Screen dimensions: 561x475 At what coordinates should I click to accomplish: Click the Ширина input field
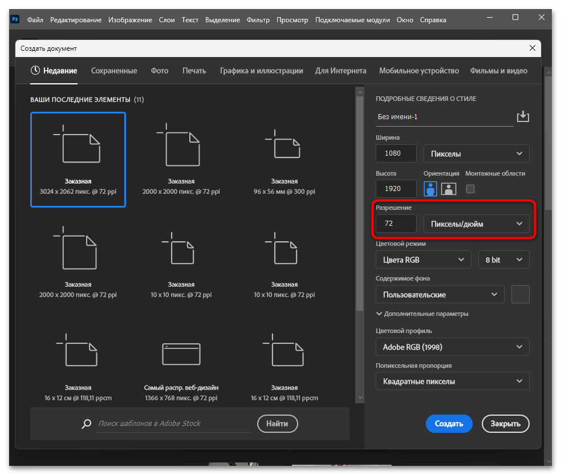(396, 153)
